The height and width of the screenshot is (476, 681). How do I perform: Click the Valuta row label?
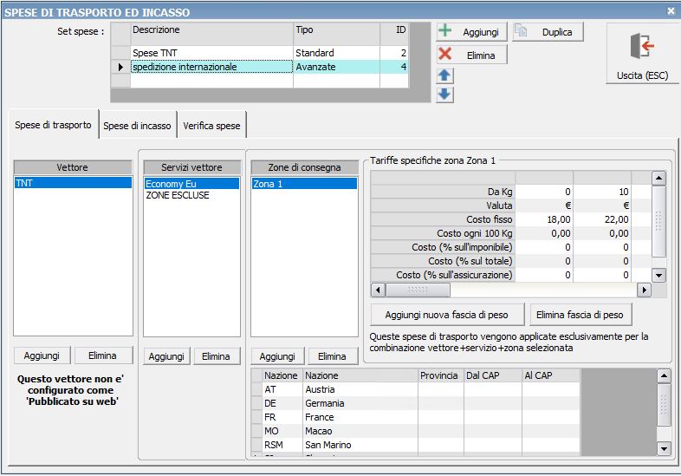click(443, 205)
